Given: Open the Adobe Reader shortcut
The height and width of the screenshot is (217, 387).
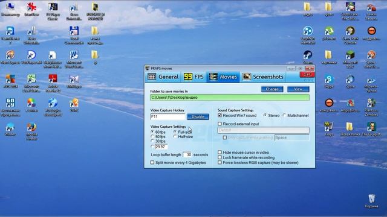Looking at the screenshot, I should click(x=53, y=83).
